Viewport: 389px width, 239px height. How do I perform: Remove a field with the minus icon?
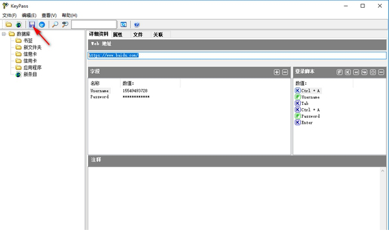coord(285,72)
